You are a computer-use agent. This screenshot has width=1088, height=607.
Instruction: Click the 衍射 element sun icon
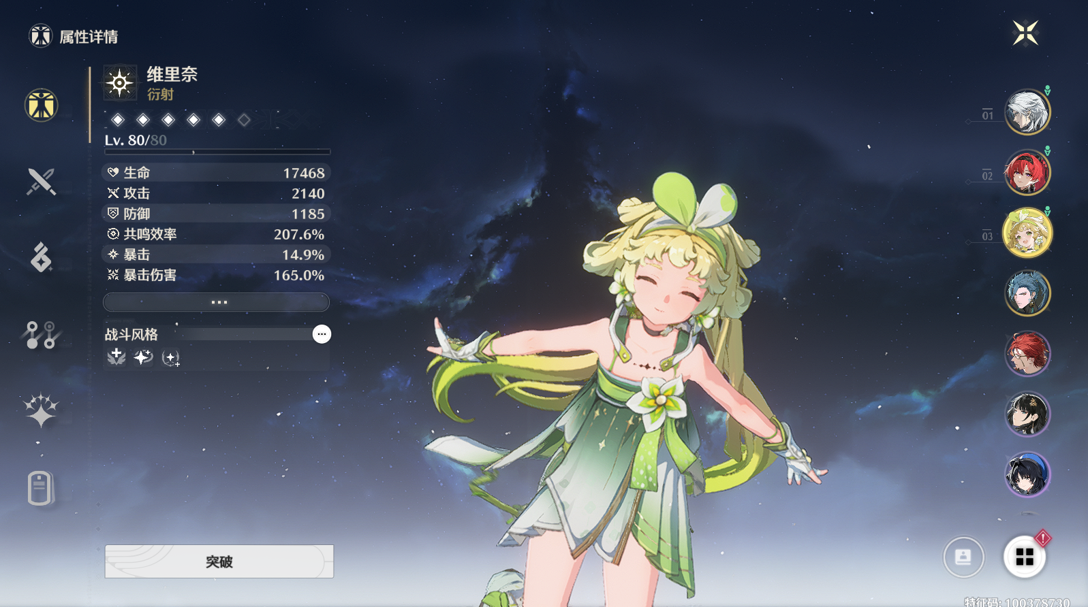point(120,83)
